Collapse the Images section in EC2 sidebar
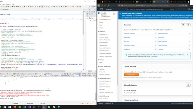 click(x=98, y=60)
